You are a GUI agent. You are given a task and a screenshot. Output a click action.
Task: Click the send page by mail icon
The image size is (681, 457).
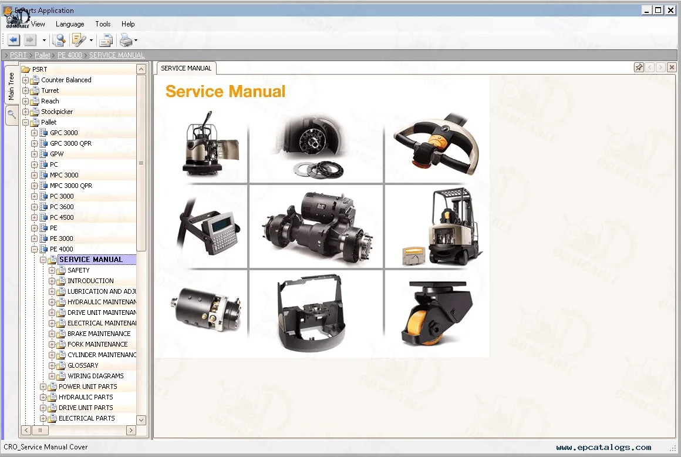(x=106, y=40)
